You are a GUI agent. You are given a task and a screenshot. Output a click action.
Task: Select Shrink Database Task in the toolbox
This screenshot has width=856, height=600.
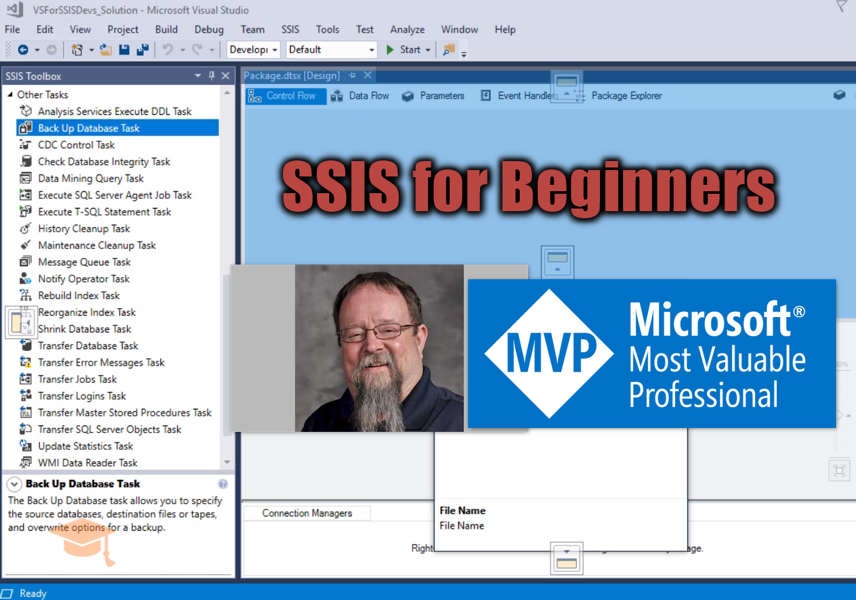click(84, 329)
